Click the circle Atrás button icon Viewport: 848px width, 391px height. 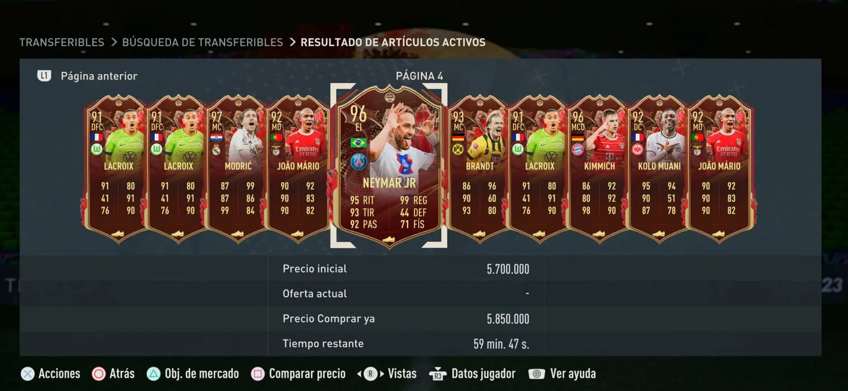[x=99, y=374]
